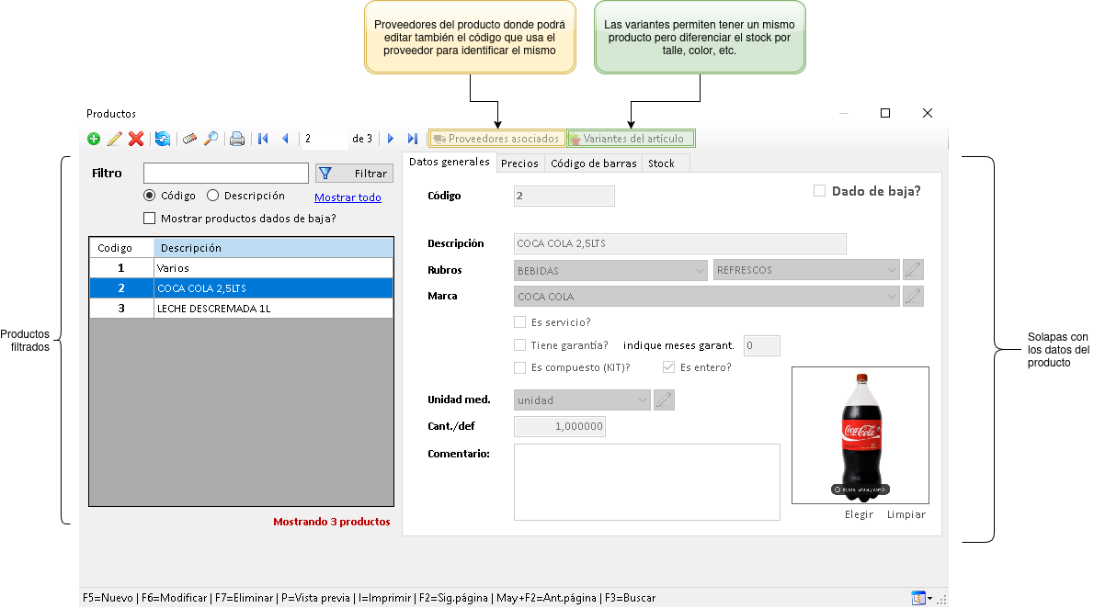Click the green add new product icon
Screen dimensions: 1094x608
(x=94, y=139)
